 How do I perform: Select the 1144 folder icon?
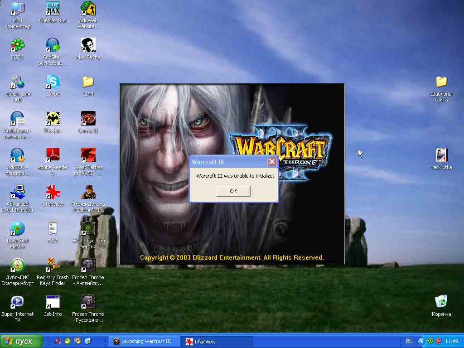pos(88,86)
